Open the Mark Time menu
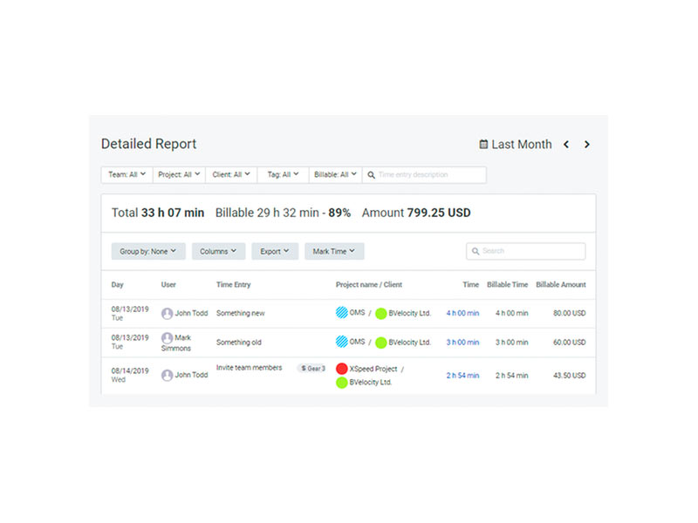The height and width of the screenshot is (523, 698). coord(334,251)
